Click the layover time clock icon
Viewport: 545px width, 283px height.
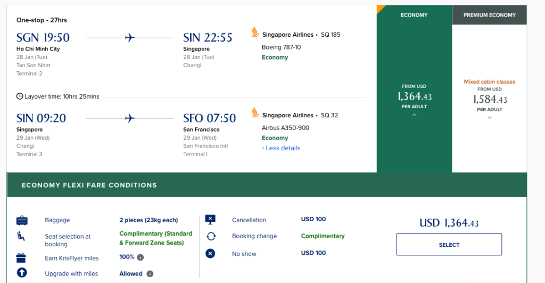click(x=20, y=96)
